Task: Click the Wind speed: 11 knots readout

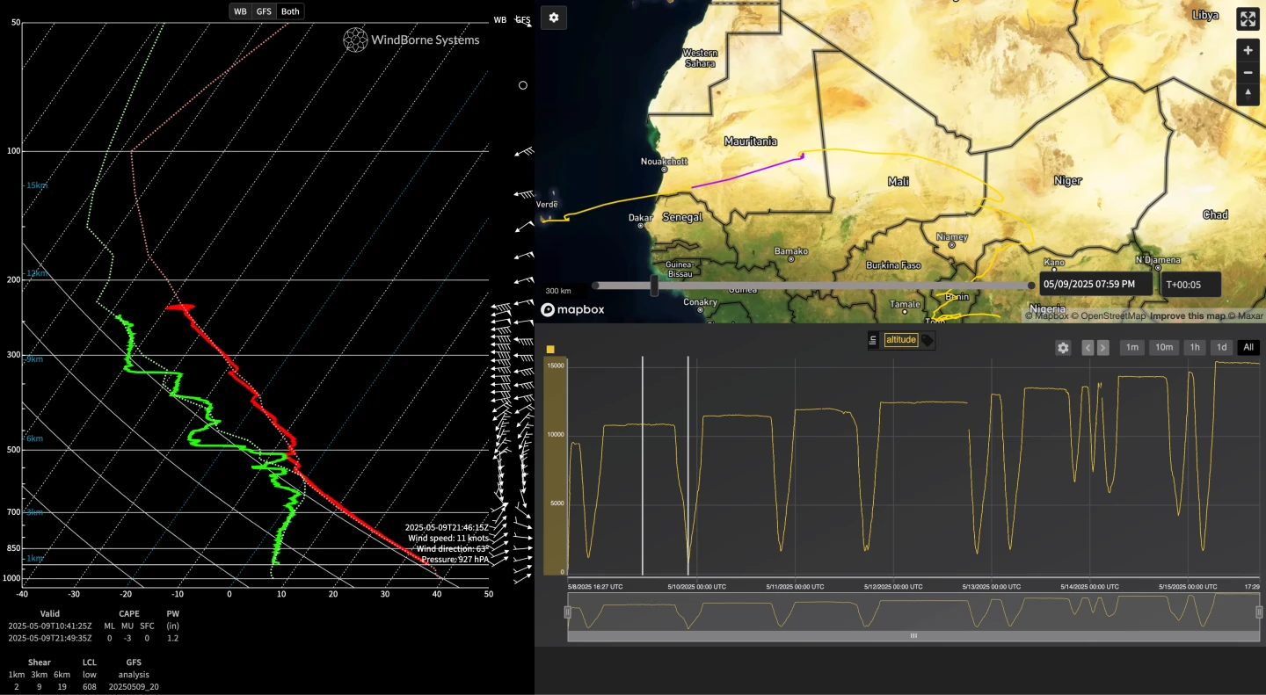Action: (x=447, y=538)
